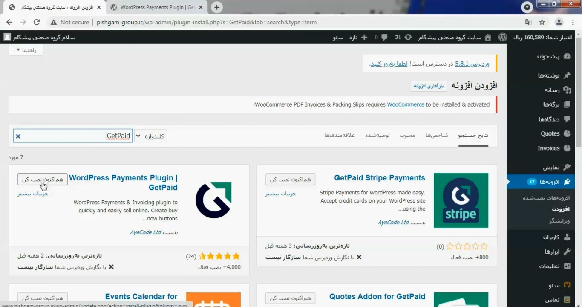Viewport: 582px width, 307px height.
Task: Click the admin bar SEO (سئو) item
Action: [338, 38]
